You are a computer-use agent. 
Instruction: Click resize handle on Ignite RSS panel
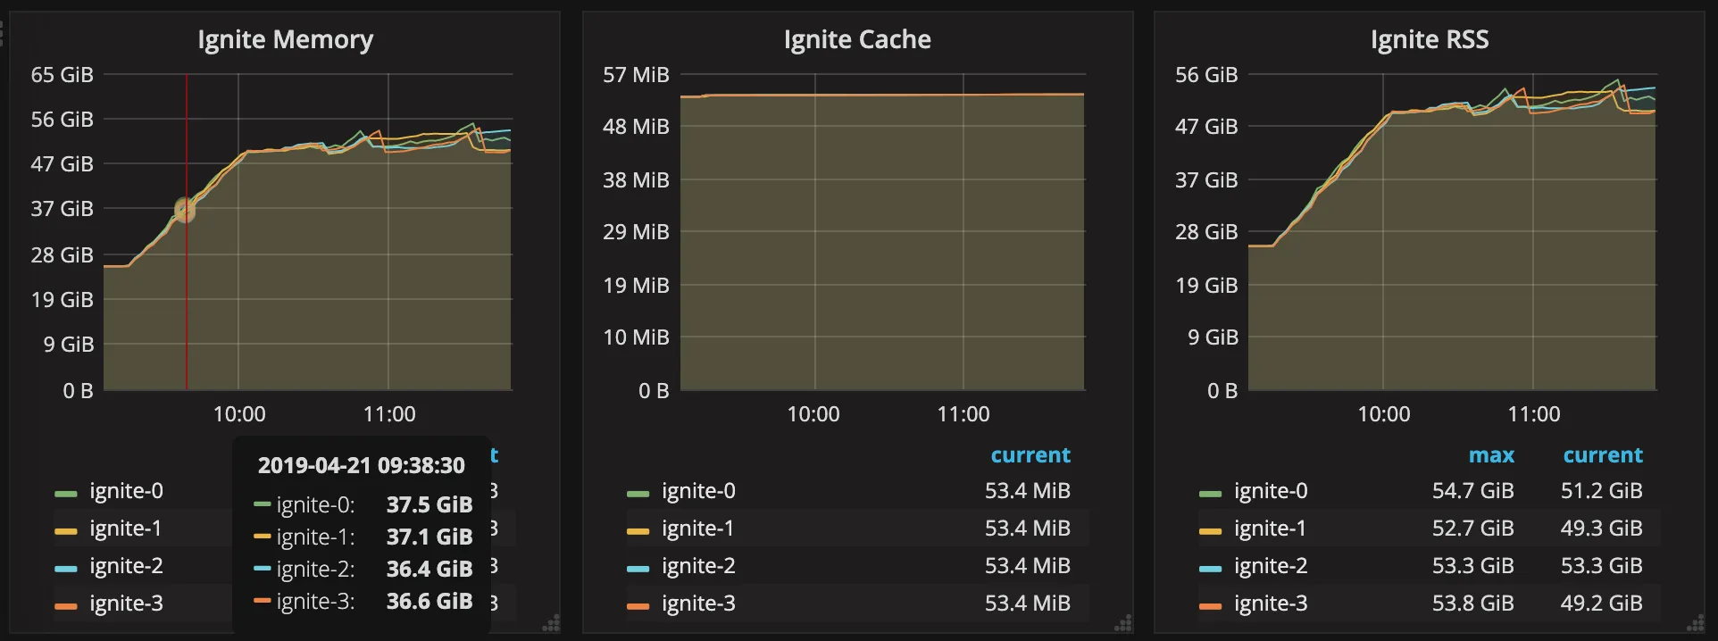[x=1695, y=623]
